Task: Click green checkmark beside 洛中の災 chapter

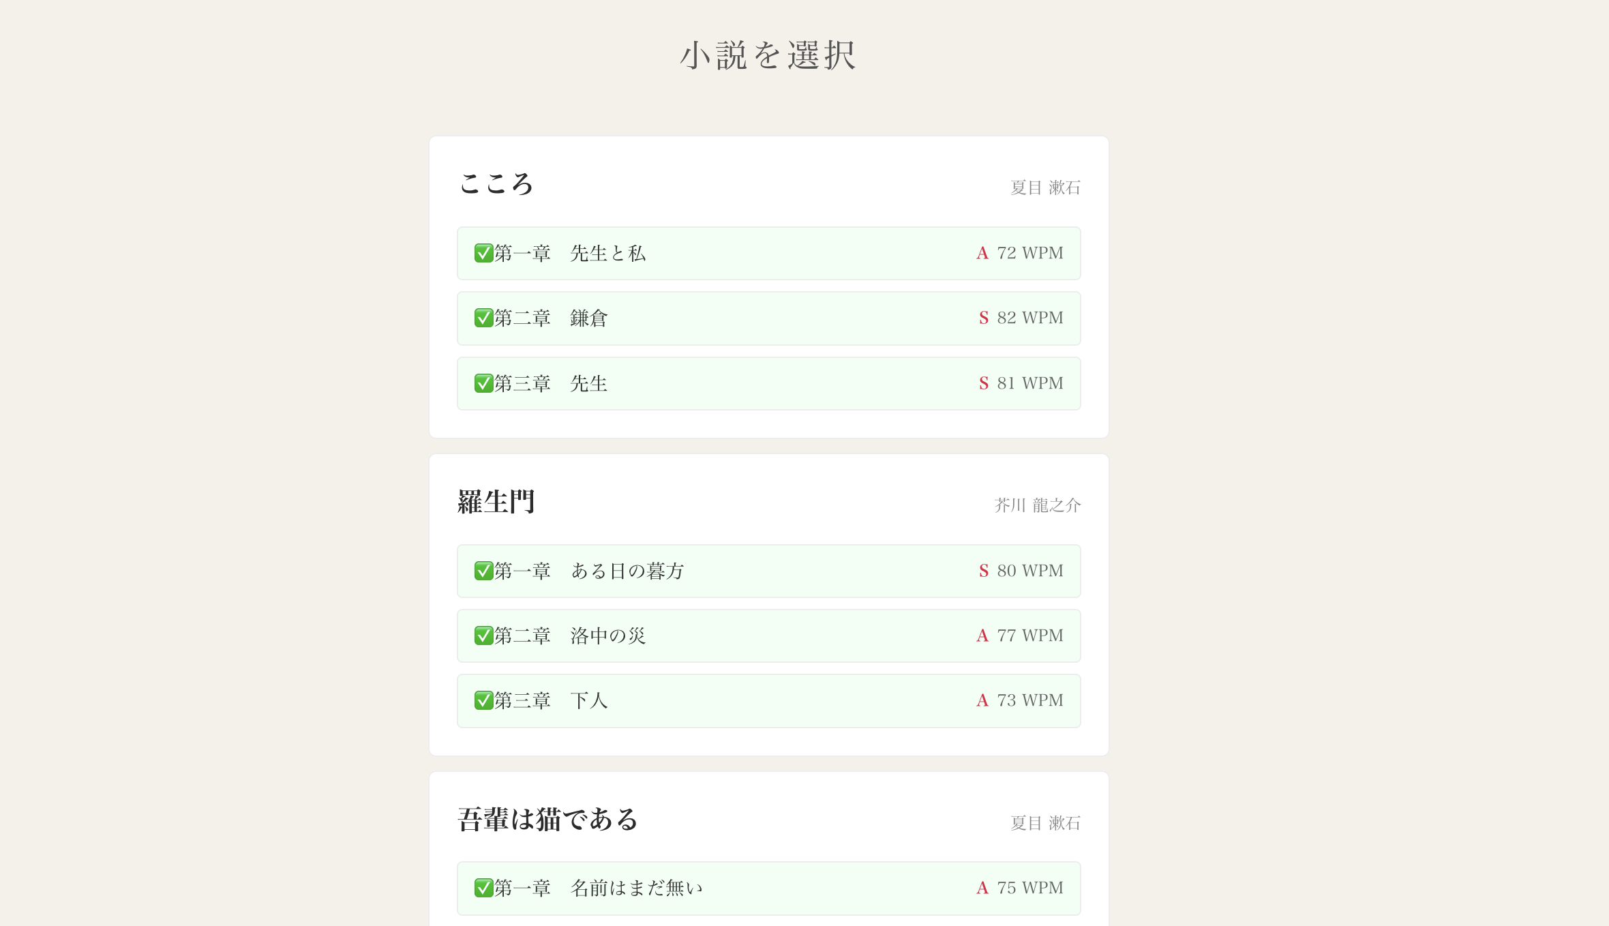Action: point(483,636)
